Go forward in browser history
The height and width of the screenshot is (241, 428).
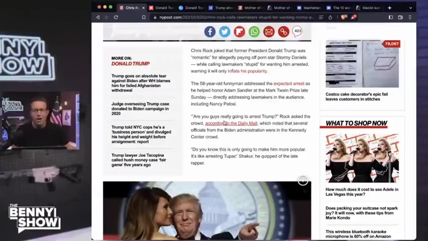click(107, 17)
